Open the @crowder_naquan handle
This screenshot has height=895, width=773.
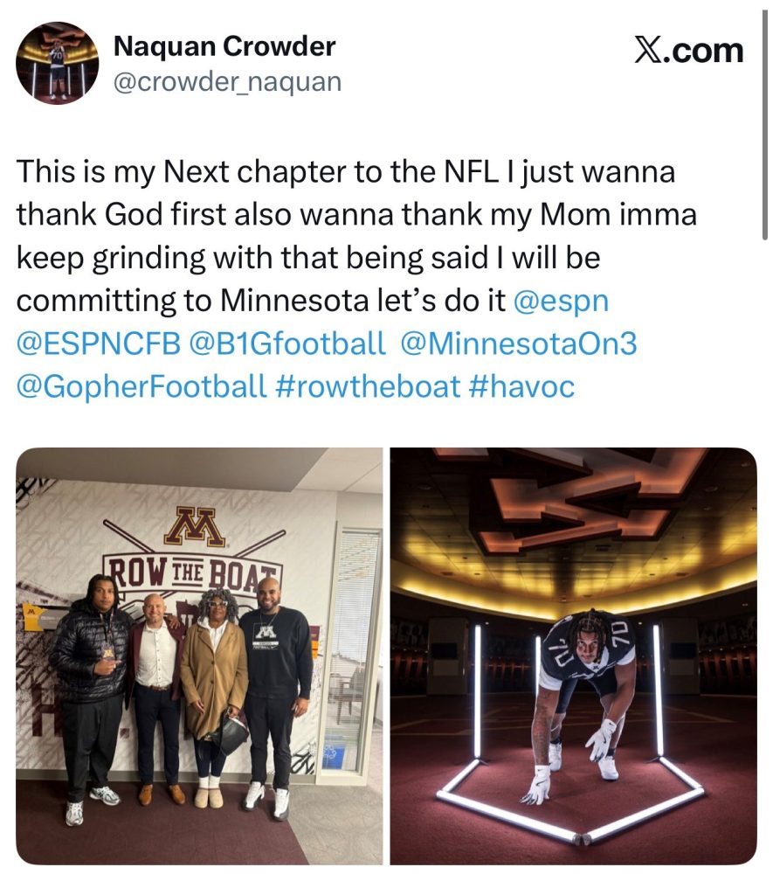(228, 82)
